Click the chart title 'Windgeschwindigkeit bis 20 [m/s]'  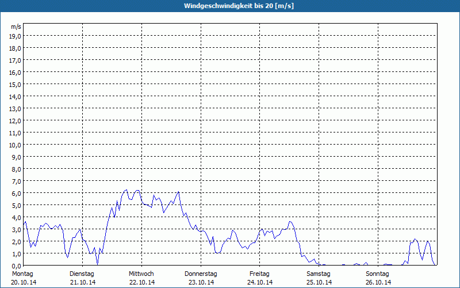[239, 6]
